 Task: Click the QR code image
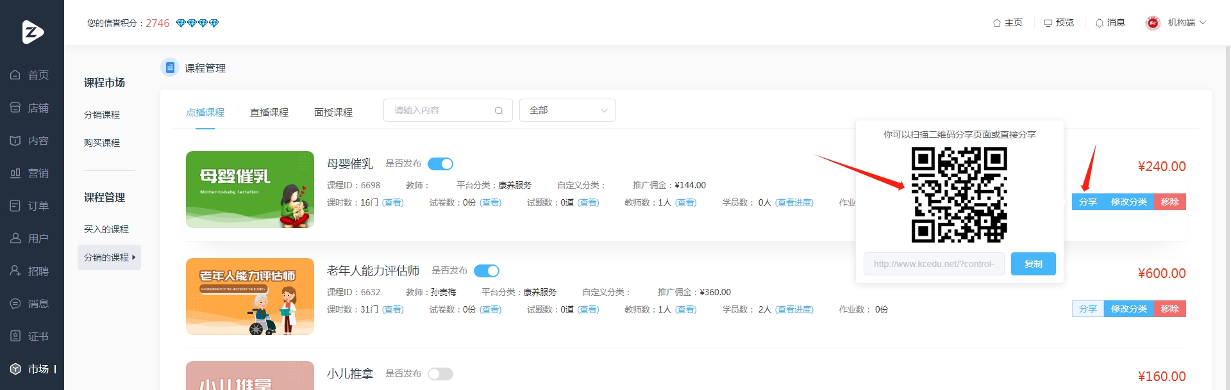coord(960,195)
